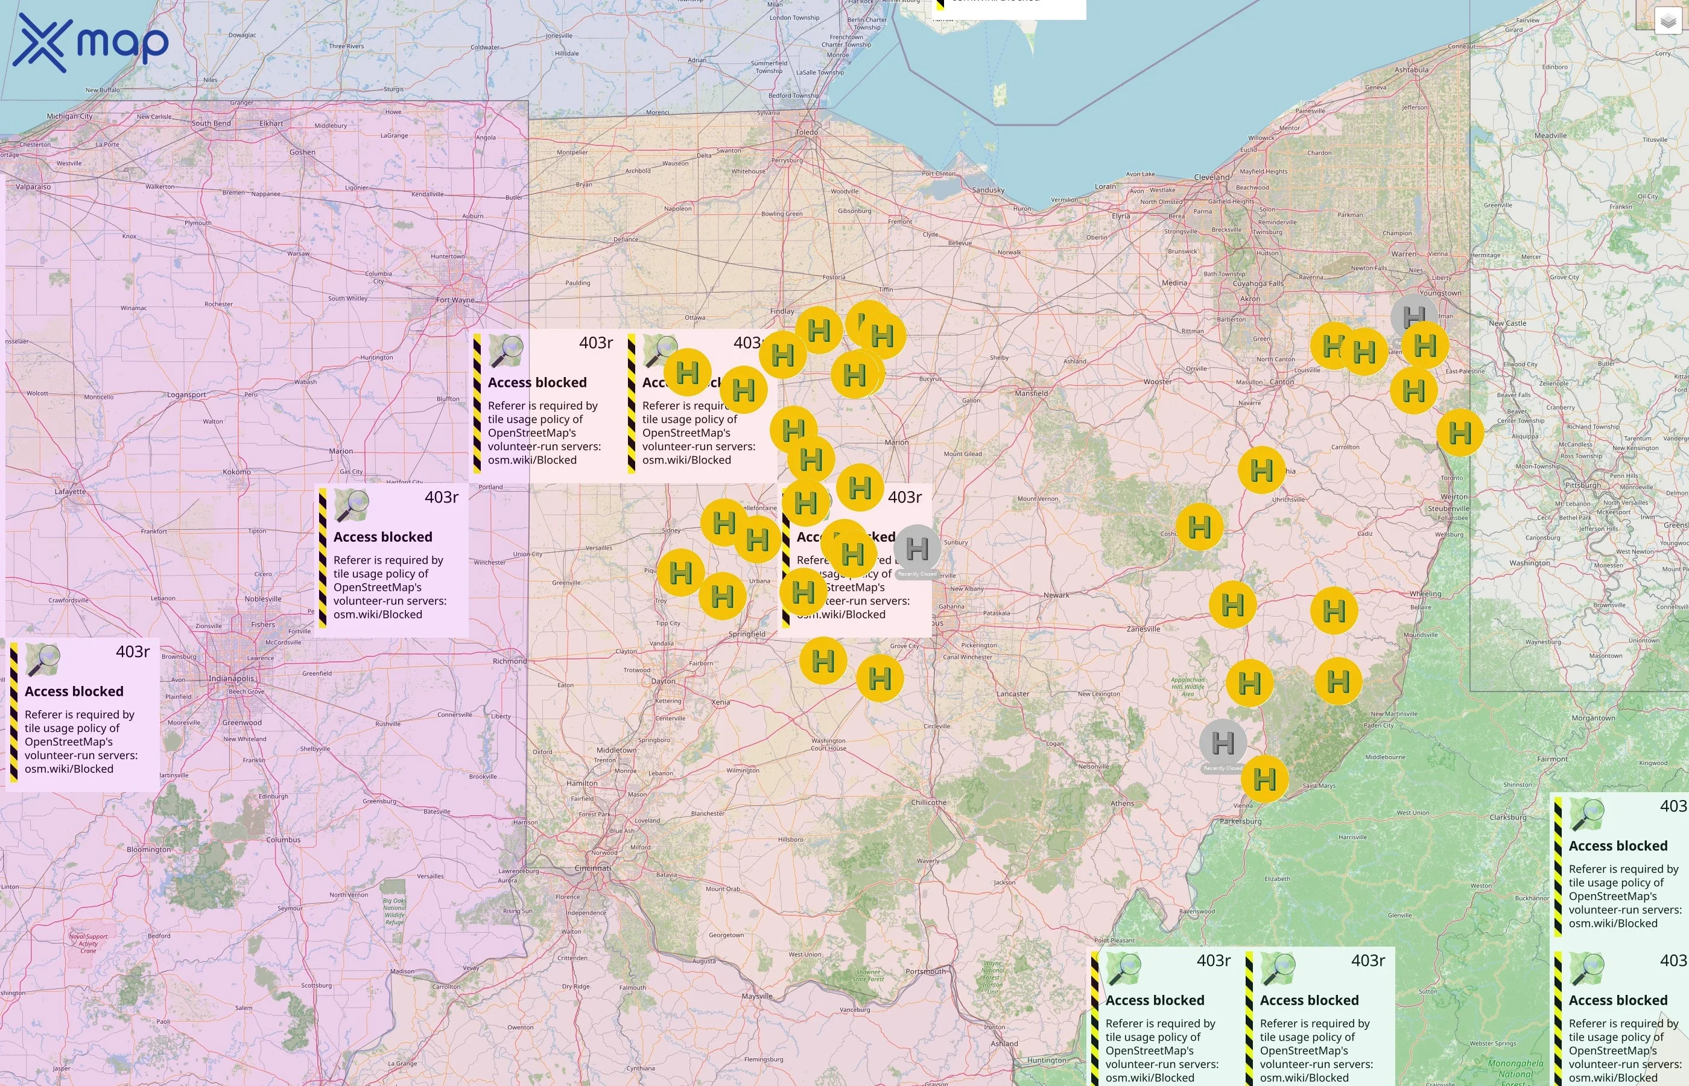The width and height of the screenshot is (1689, 1086).
Task: Click the X map logo
Action: (91, 43)
